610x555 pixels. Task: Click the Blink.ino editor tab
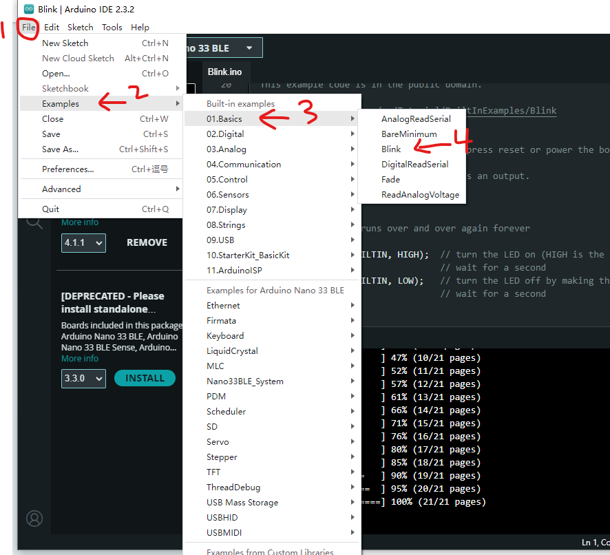point(224,72)
